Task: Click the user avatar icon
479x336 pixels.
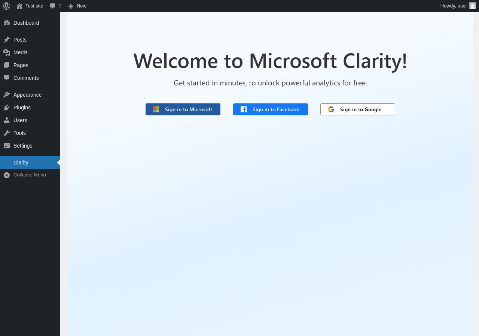Action: pos(473,6)
